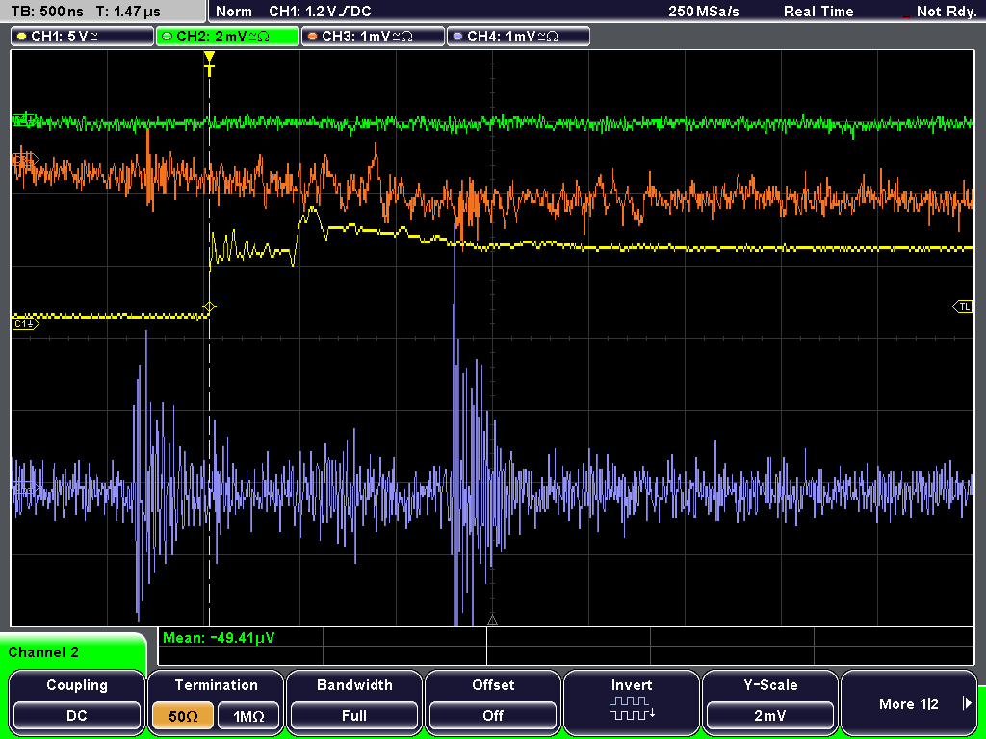Toggle the channel Offset Off button
986x739 pixels.
(493, 701)
